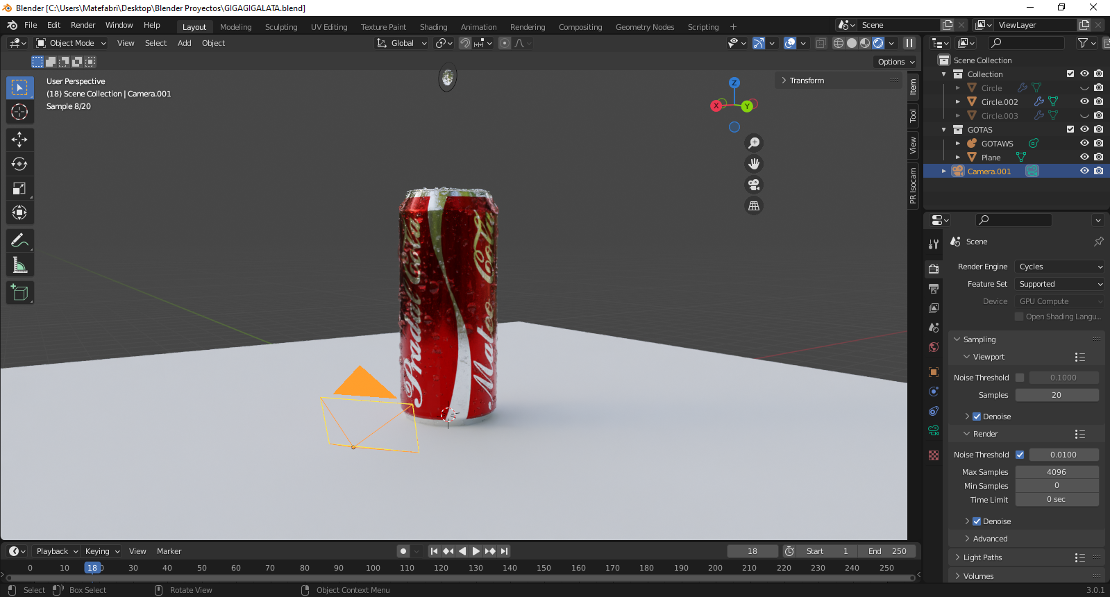Open View Layer properties tab icon
Viewport: 1110px width, 597px height.
(x=934, y=308)
